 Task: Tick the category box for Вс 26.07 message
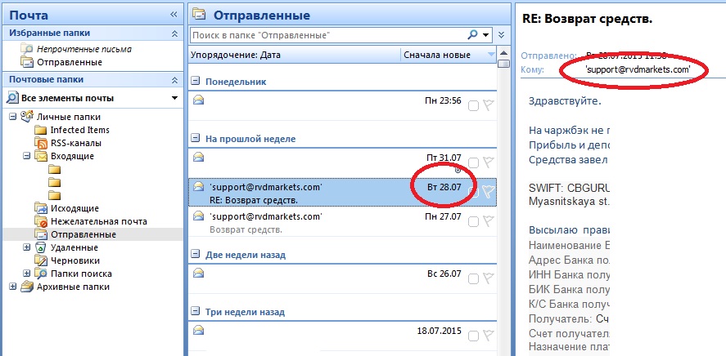pos(473,279)
